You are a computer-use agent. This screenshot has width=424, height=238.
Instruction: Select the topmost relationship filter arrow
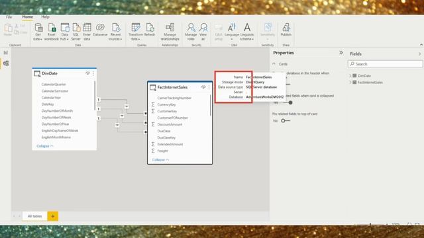[127, 106]
